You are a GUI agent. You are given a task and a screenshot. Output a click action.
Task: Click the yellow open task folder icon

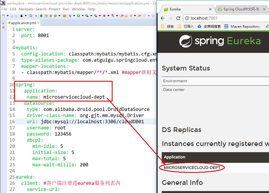pos(65,16)
